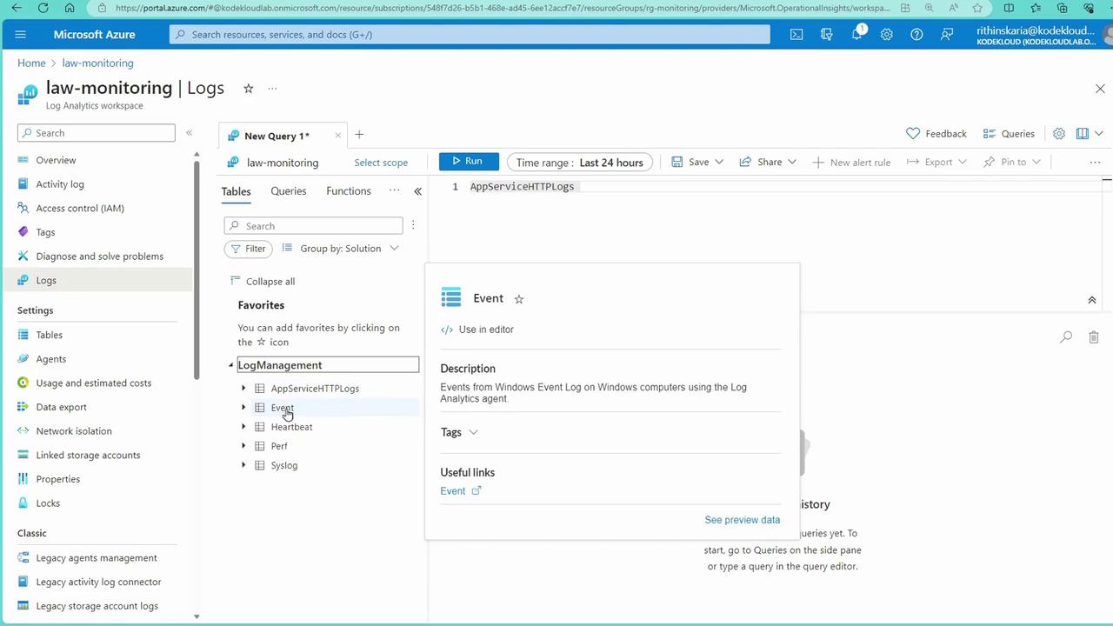Screen dimensions: 1113x626
Task: Open more options beside table search
Action: tap(413, 225)
